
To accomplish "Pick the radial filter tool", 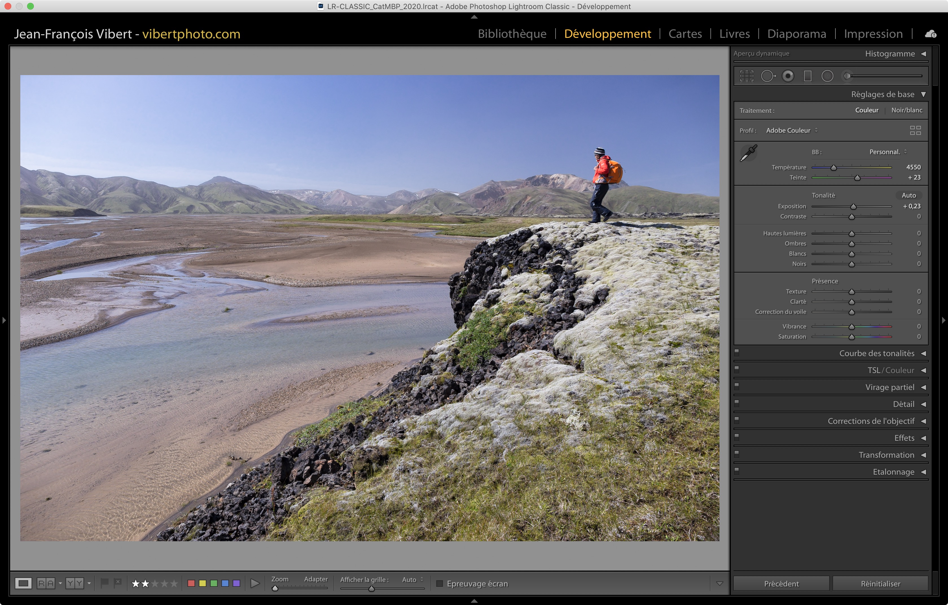I will point(827,76).
